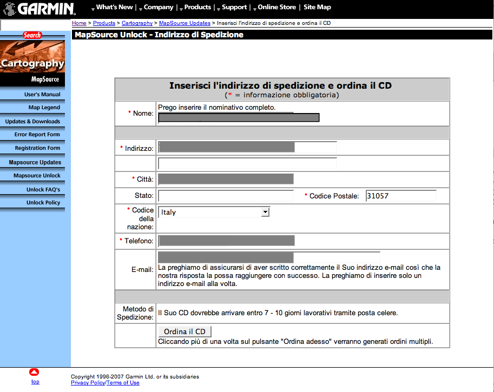The image size is (494, 392).
Task: Go to Updates & Downloads
Action: click(x=32, y=122)
